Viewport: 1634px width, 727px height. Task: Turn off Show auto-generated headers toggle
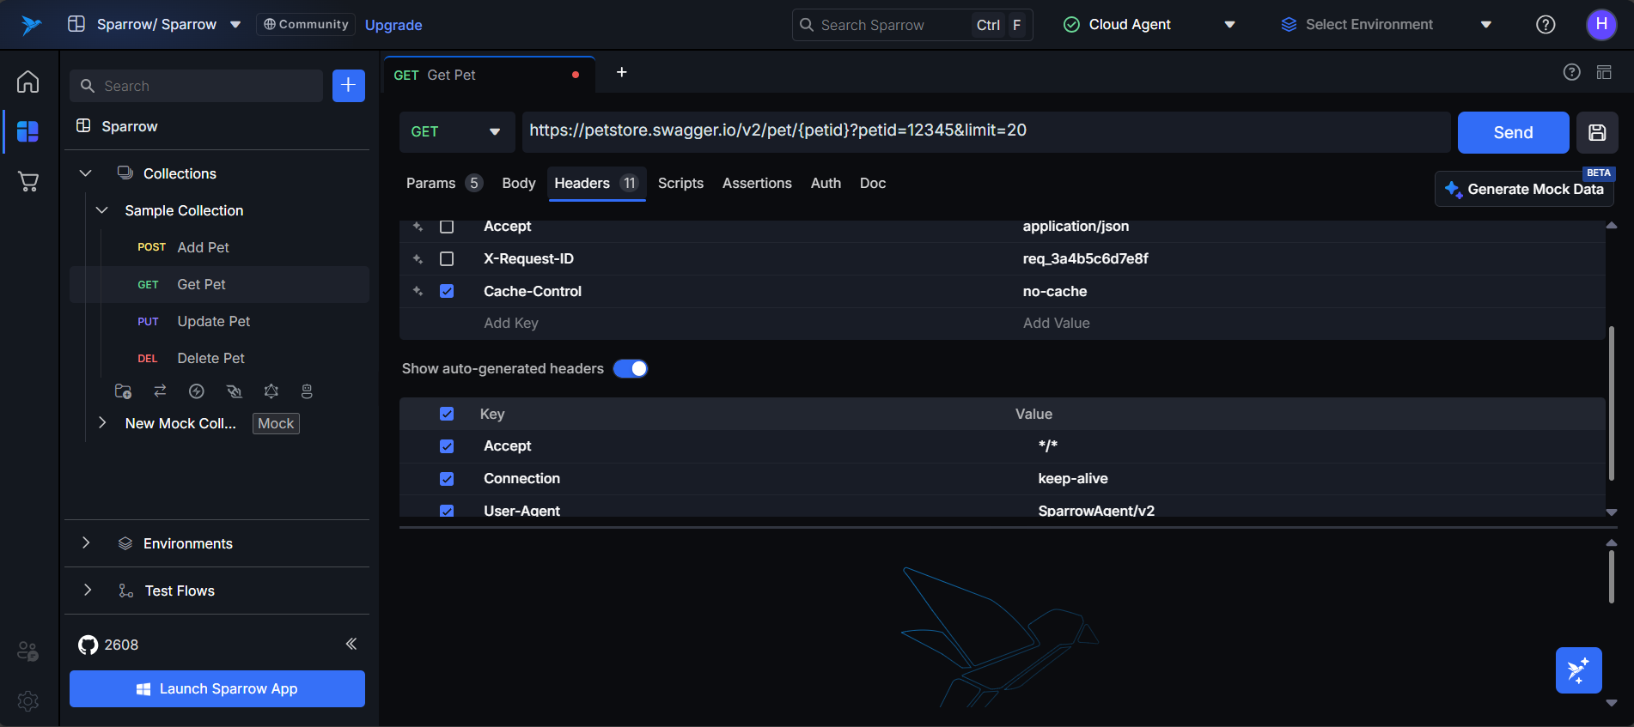[631, 368]
